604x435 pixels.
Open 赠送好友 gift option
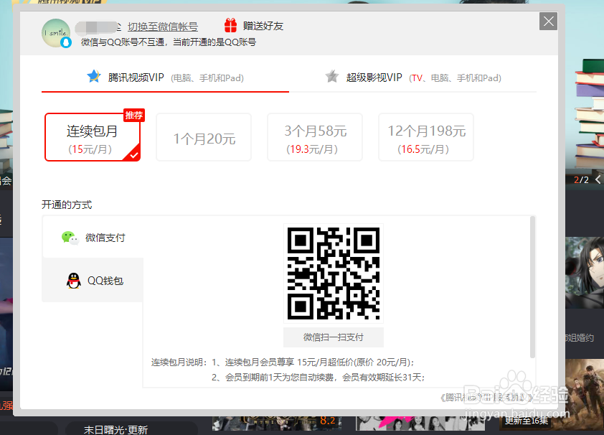(263, 26)
